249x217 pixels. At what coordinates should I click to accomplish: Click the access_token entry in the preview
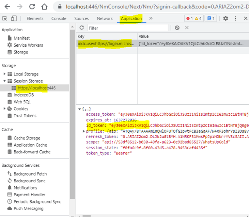(167, 114)
